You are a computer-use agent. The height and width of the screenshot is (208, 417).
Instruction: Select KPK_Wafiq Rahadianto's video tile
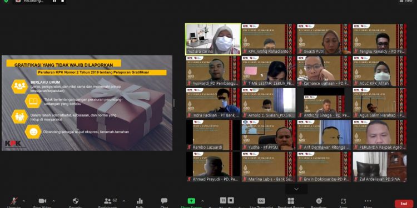point(269,39)
